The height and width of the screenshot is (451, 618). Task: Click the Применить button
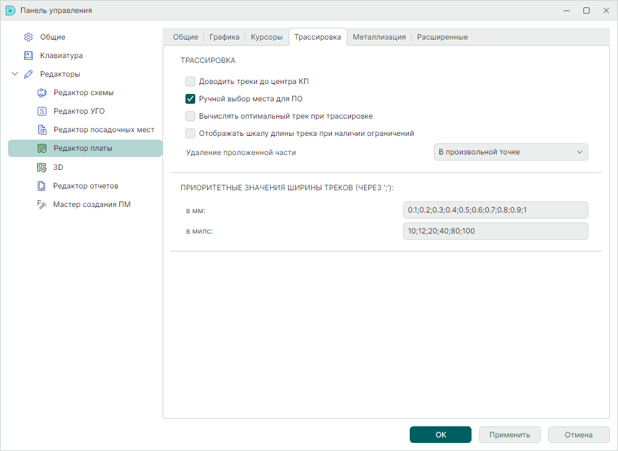pyautogui.click(x=509, y=434)
